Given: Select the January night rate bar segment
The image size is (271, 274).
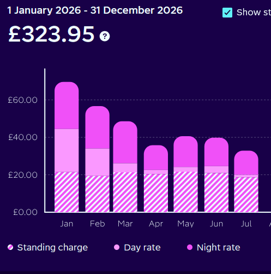Looking at the screenshot, I should pyautogui.click(x=67, y=106).
